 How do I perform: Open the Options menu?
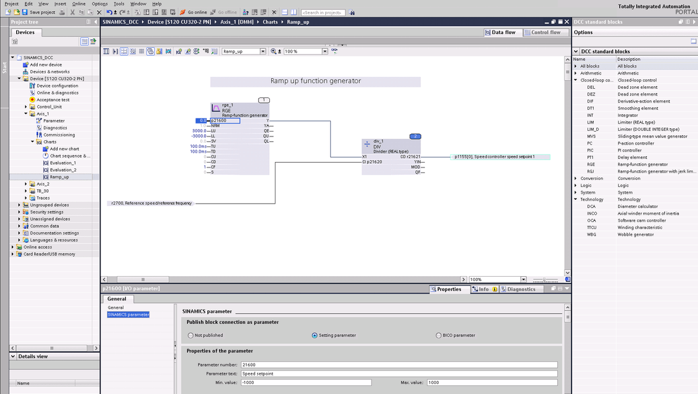coord(100,4)
